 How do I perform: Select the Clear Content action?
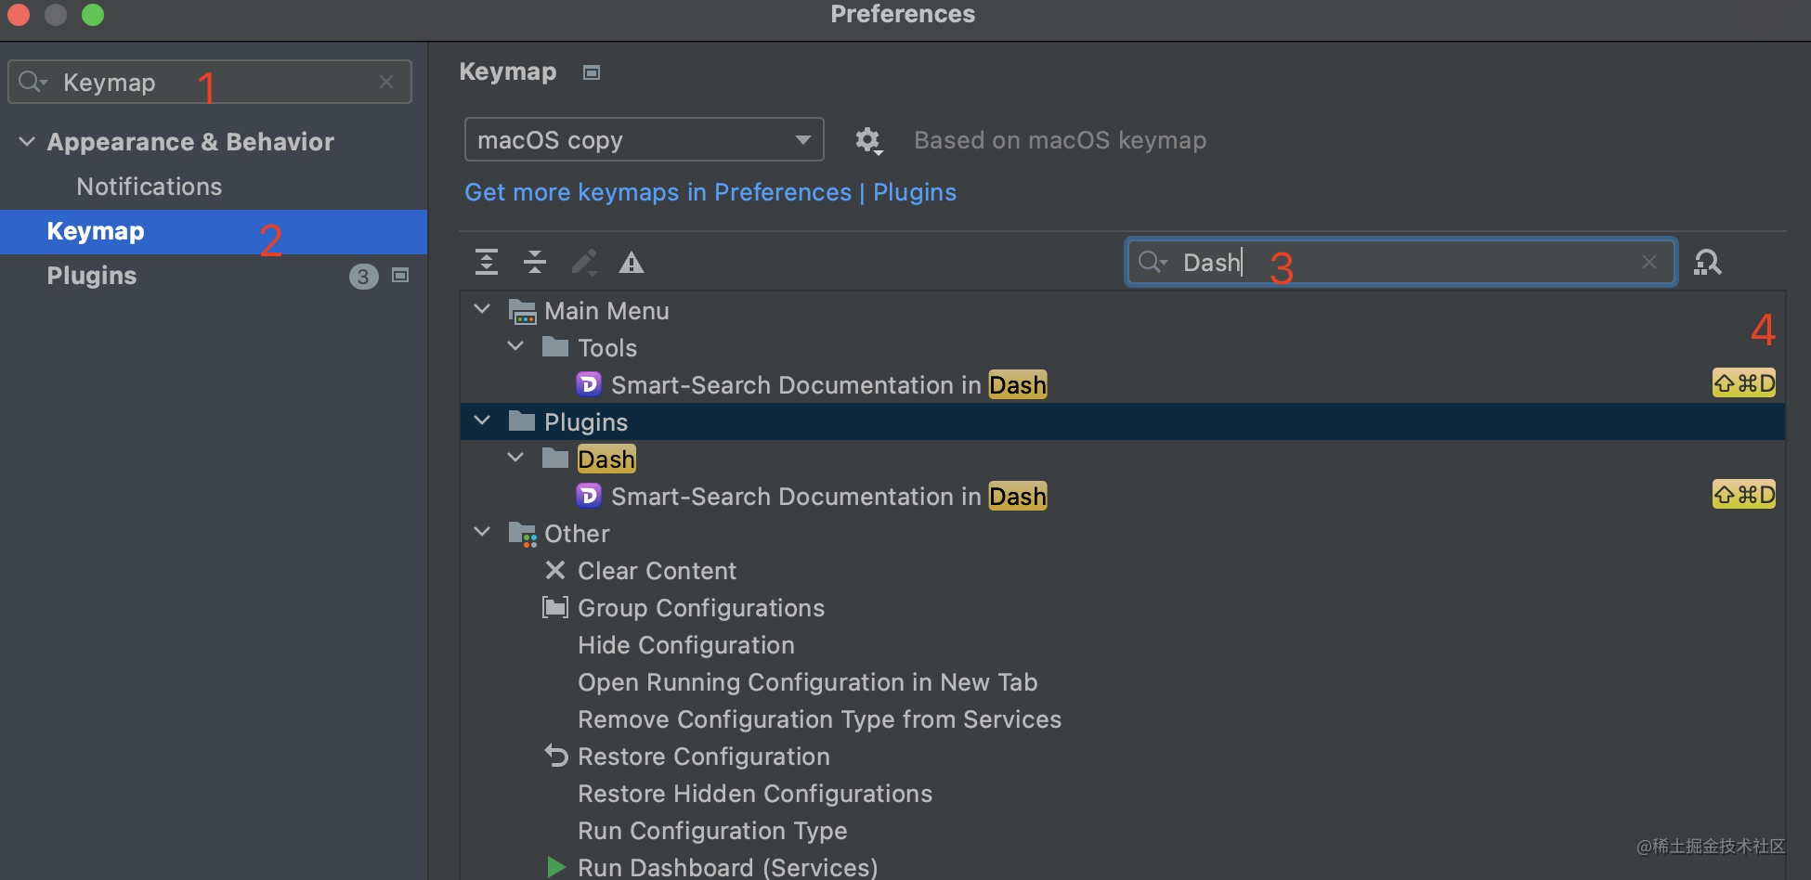tap(657, 571)
